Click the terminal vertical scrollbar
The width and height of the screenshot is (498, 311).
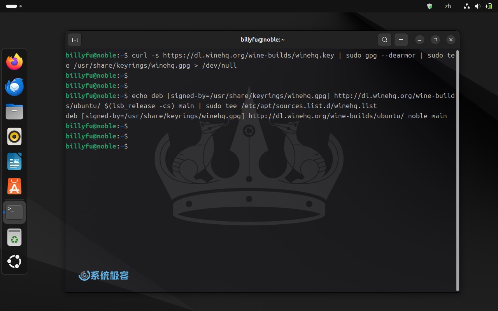(x=458, y=170)
